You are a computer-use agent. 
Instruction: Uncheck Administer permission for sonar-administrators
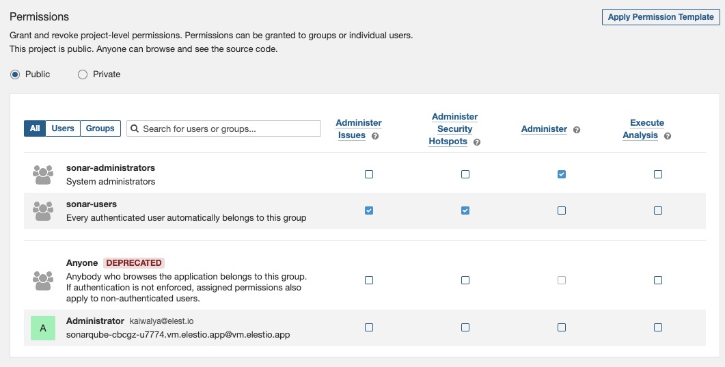(561, 174)
